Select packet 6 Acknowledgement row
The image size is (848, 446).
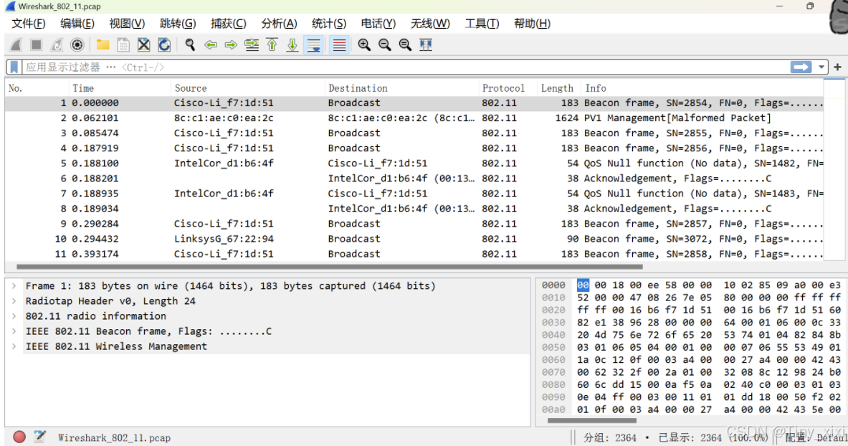pos(414,179)
